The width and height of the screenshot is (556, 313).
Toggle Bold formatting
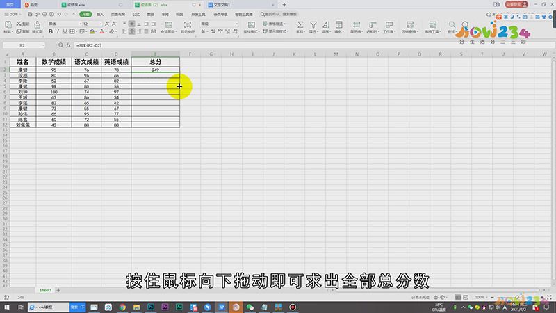coord(51,31)
